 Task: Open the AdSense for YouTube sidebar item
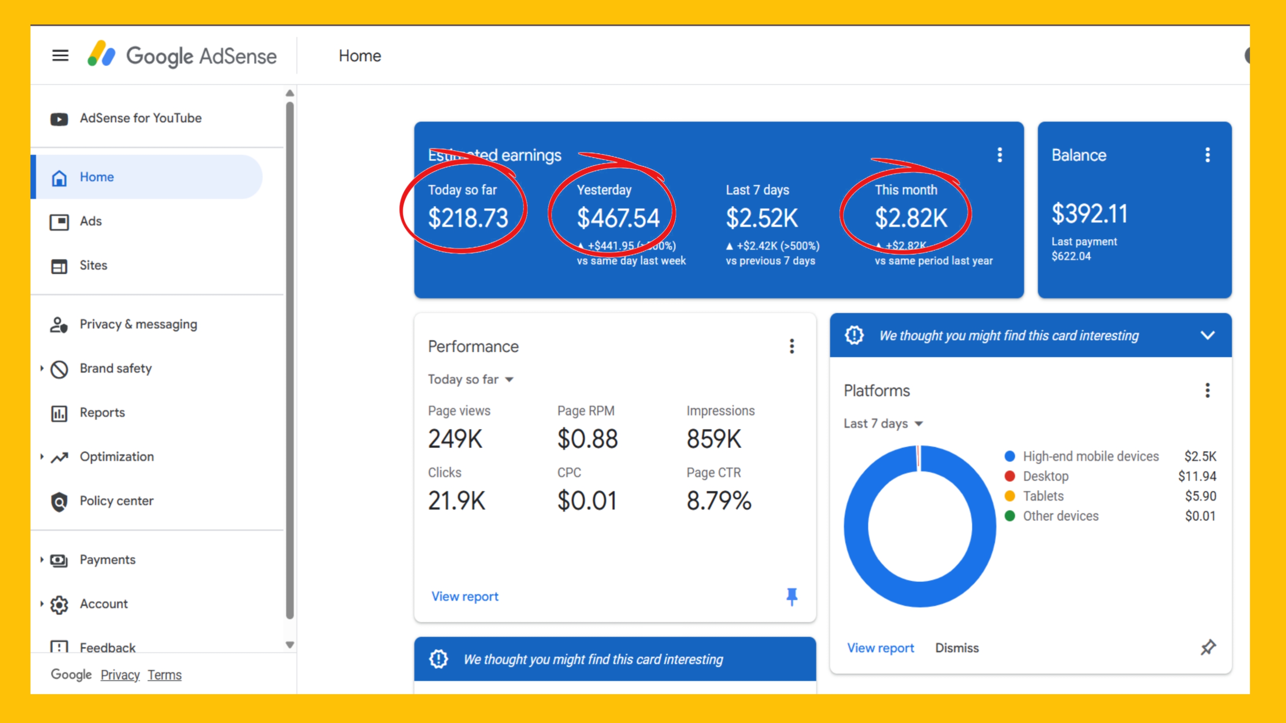140,118
